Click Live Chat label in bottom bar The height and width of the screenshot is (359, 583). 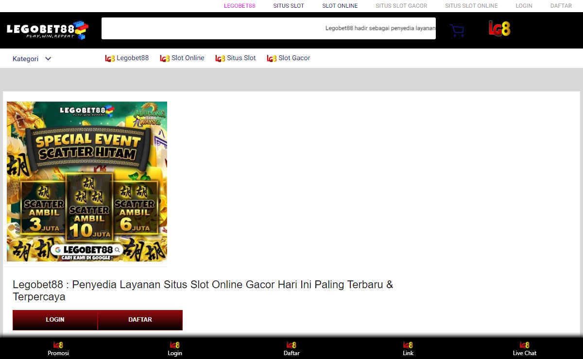[x=525, y=353]
